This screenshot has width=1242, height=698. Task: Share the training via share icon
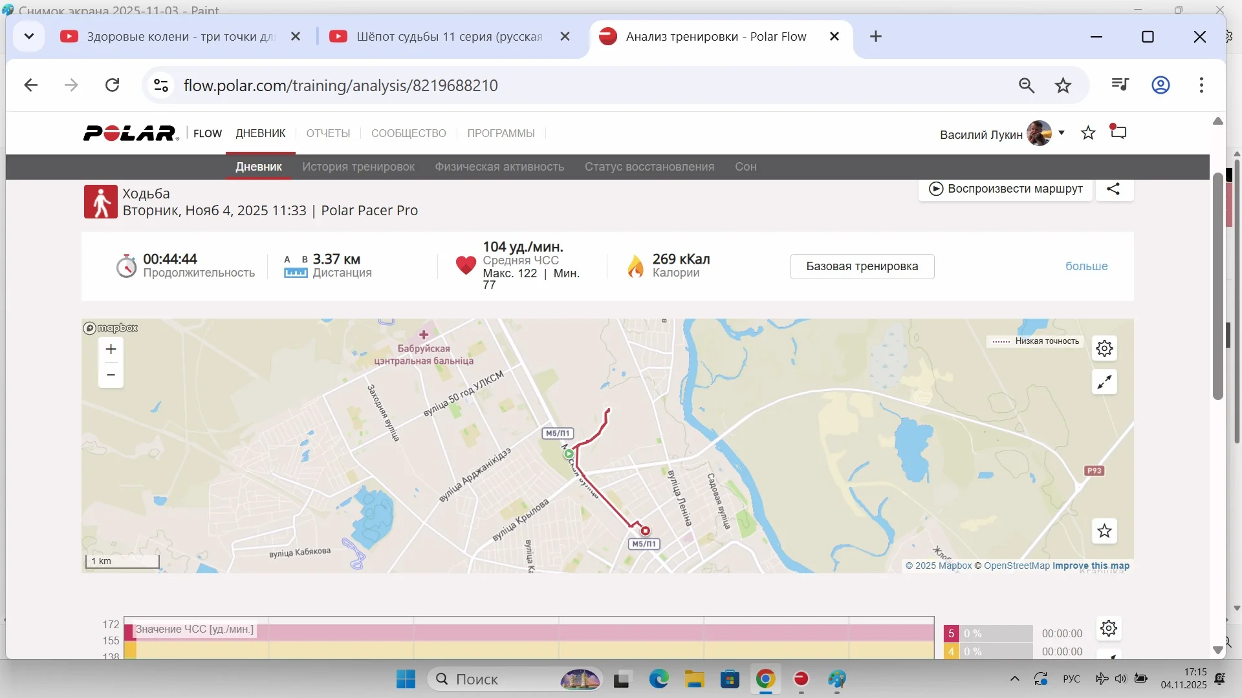1113,189
